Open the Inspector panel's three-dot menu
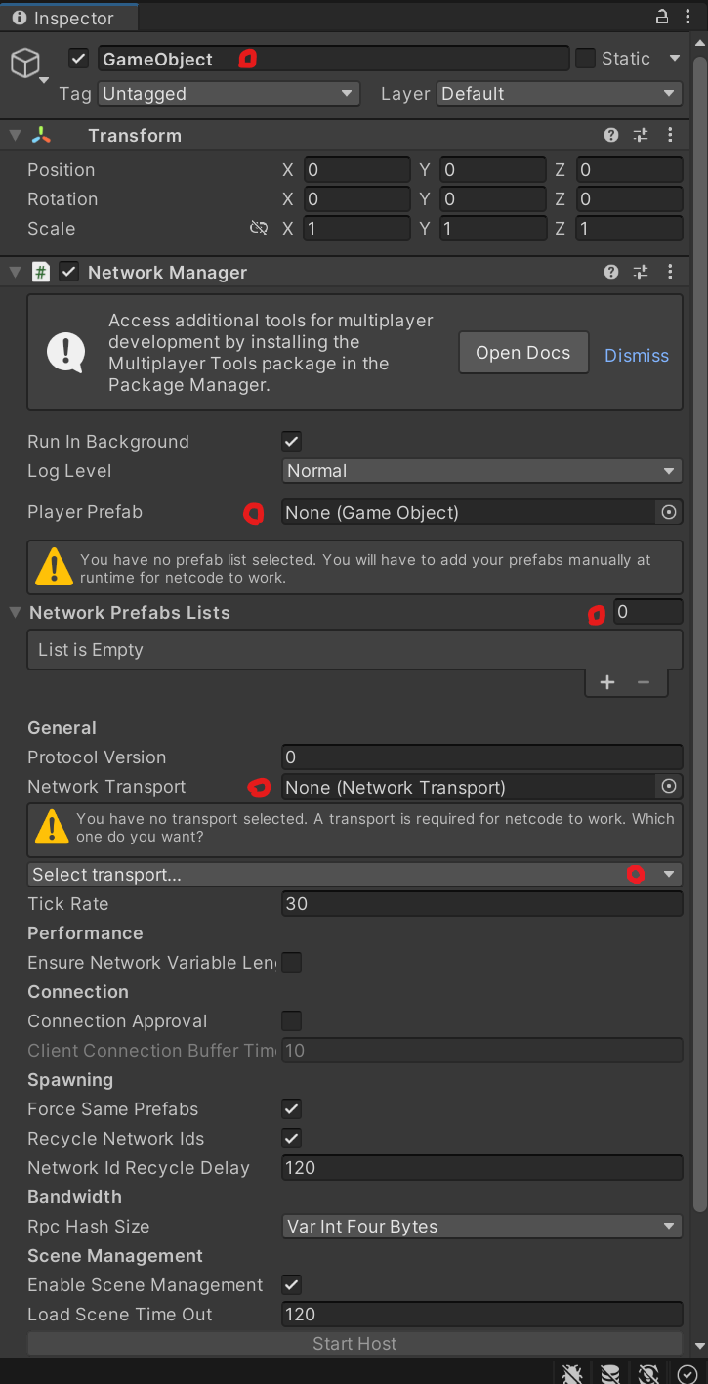This screenshot has width=708, height=1384. click(688, 17)
